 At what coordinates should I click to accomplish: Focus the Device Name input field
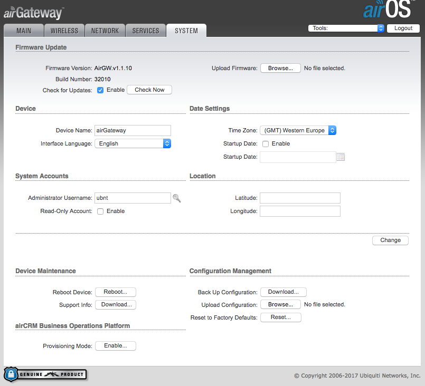click(x=133, y=130)
